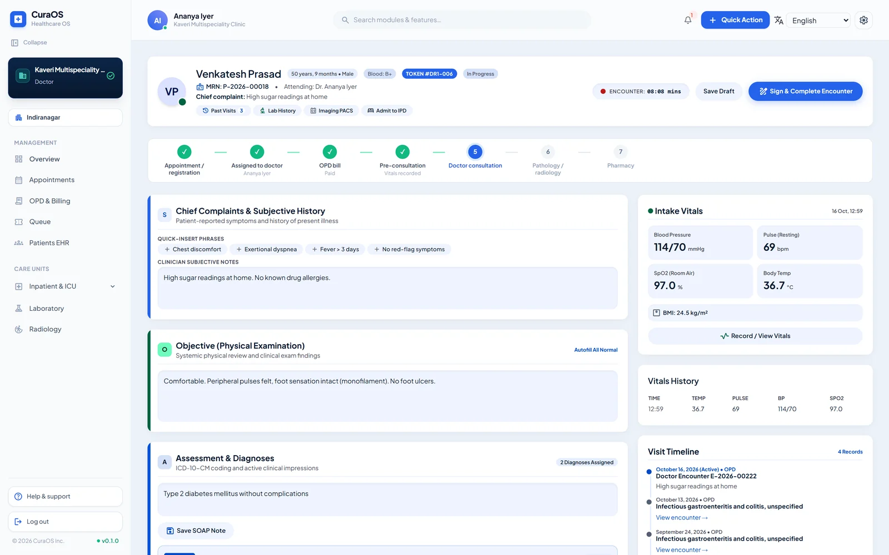Select the Indiranagar branch
The image size is (889, 555).
pos(65,118)
